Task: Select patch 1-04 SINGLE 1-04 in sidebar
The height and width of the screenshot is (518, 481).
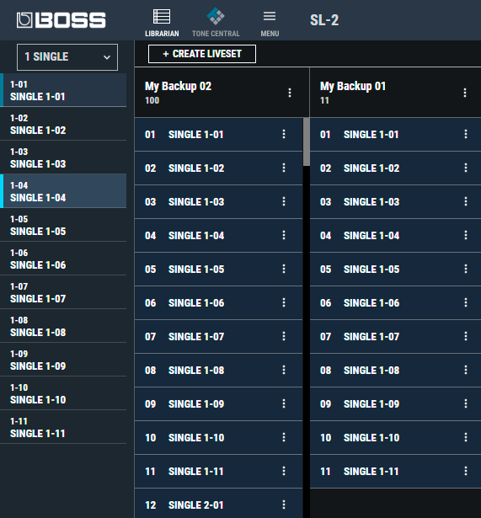Action: pos(63,191)
